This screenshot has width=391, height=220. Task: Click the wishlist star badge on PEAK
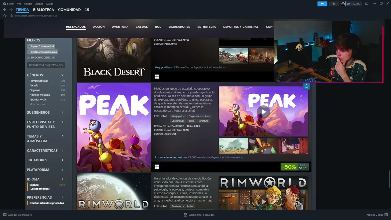coord(306,86)
